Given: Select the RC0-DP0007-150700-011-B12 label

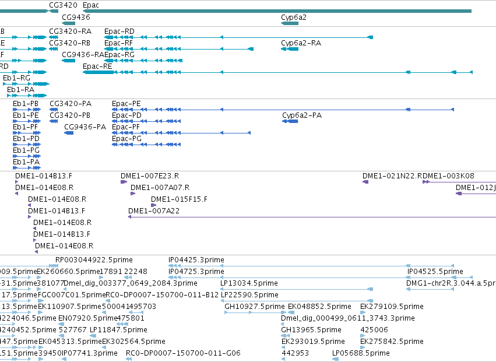Looking at the screenshot, I should tap(162, 295).
